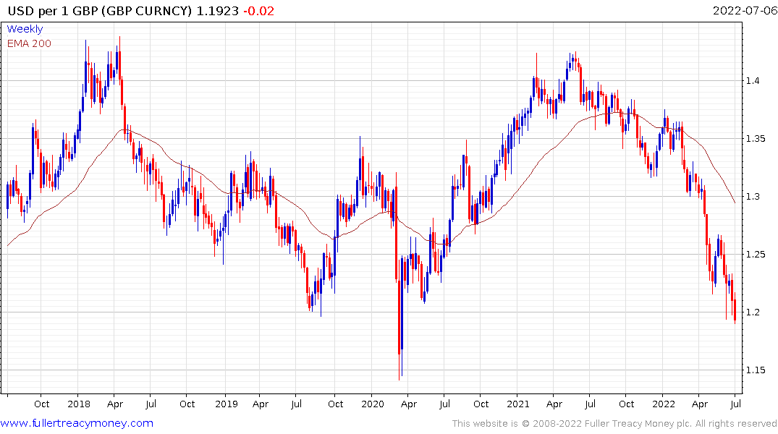Click the 2020 year label on time axis

tap(373, 404)
